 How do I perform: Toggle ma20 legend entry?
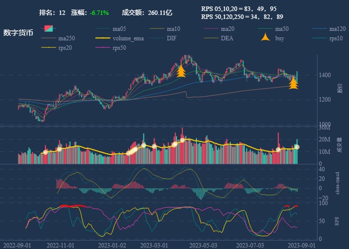(227, 28)
